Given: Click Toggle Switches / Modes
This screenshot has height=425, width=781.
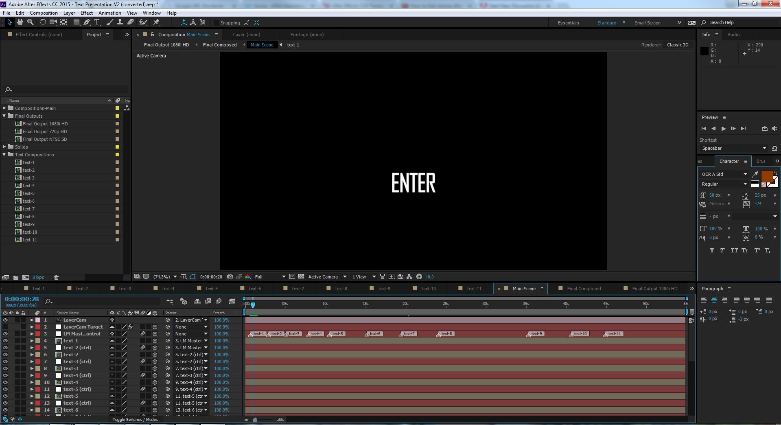Looking at the screenshot, I should tap(135, 419).
